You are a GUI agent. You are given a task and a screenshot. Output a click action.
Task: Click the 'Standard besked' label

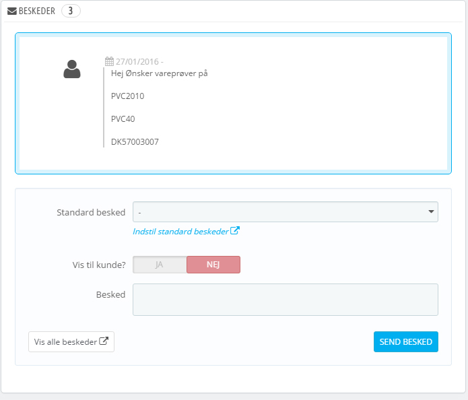point(91,213)
